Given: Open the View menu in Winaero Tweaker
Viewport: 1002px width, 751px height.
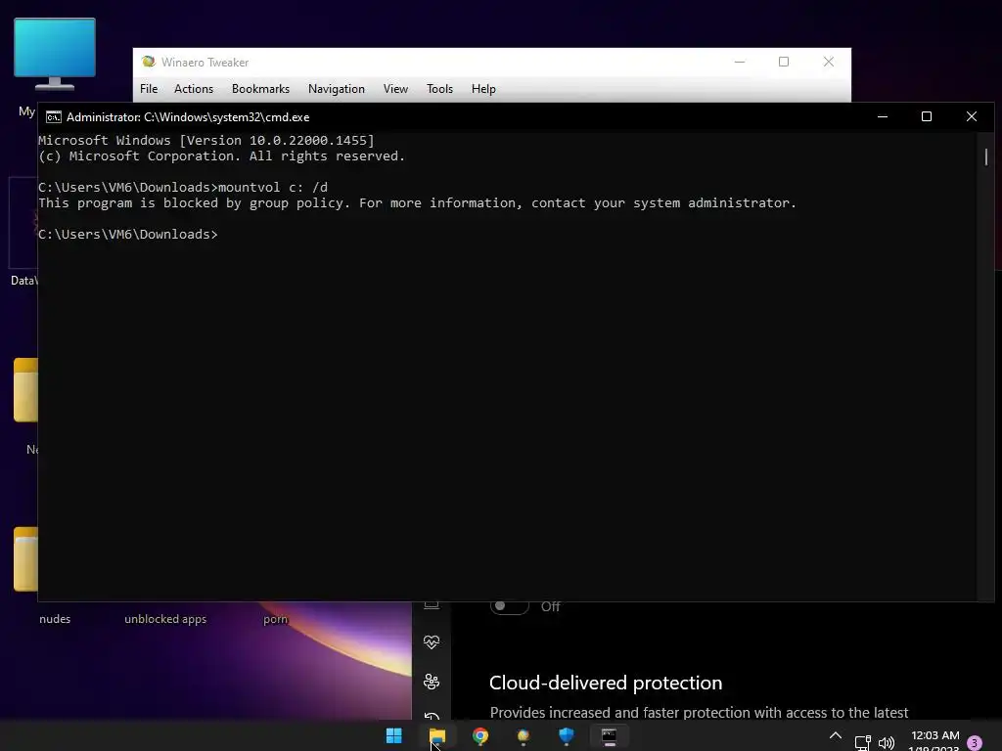Looking at the screenshot, I should pyautogui.click(x=395, y=89).
